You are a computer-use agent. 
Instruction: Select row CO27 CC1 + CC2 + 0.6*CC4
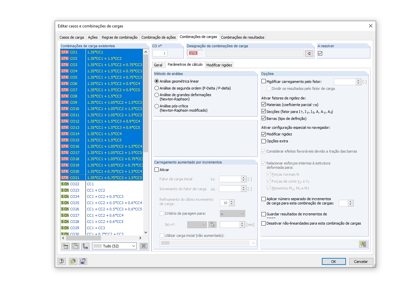point(102,215)
